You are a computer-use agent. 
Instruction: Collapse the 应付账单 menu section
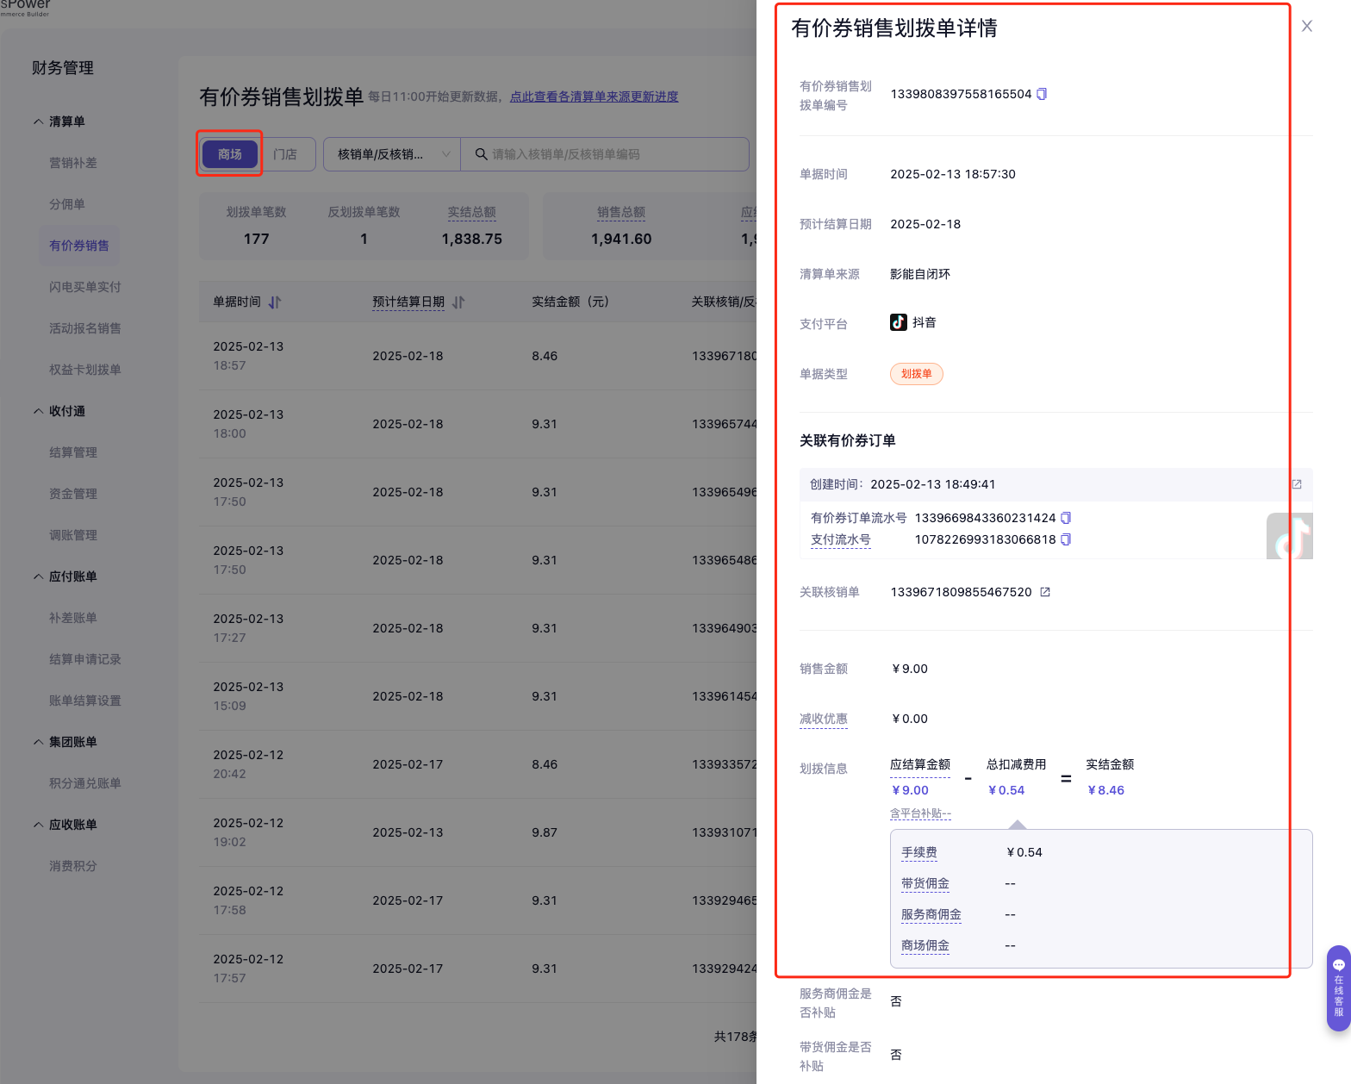pos(39,576)
